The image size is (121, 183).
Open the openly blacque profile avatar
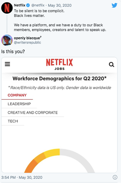tap(7, 40)
